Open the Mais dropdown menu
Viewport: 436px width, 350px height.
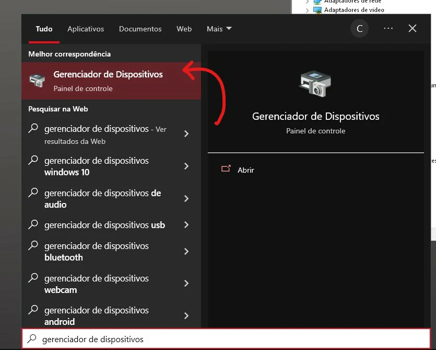tap(219, 29)
